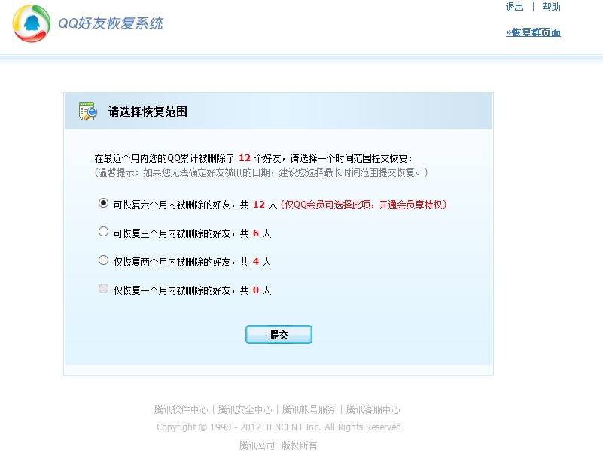Screen dimensions: 603x459
Task: Select the six-month recovery option
Action: click(103, 202)
